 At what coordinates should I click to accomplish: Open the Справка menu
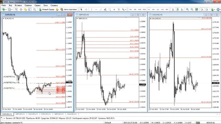(54, 6)
